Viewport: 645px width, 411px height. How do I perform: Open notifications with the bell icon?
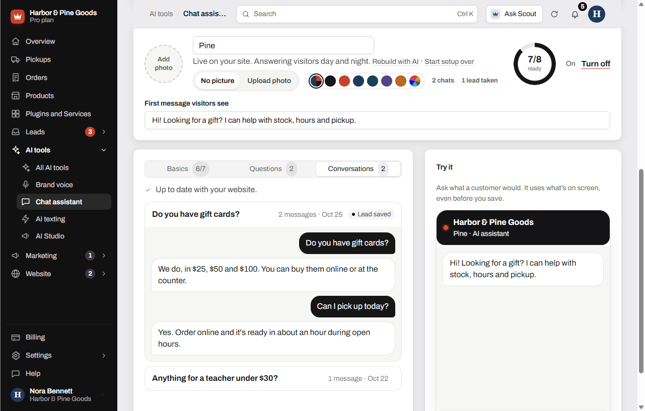tap(575, 14)
